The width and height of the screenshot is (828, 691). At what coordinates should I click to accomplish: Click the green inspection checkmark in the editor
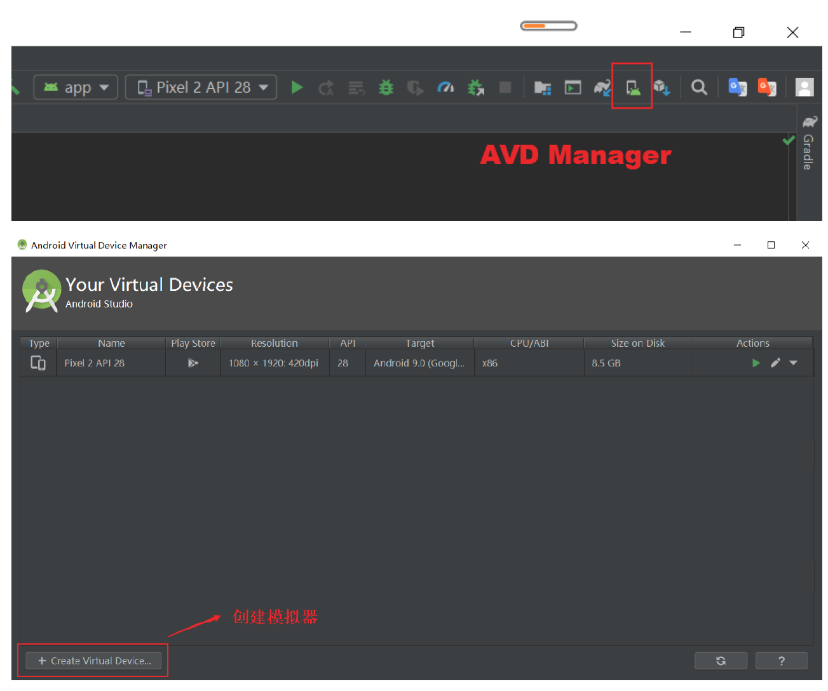[789, 140]
